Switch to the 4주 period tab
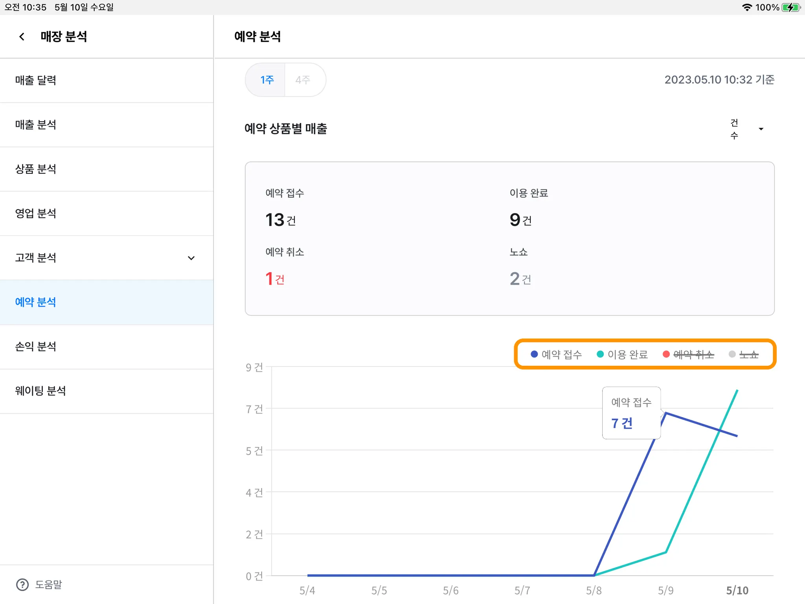Screen dimensions: 805x604 pyautogui.click(x=303, y=80)
